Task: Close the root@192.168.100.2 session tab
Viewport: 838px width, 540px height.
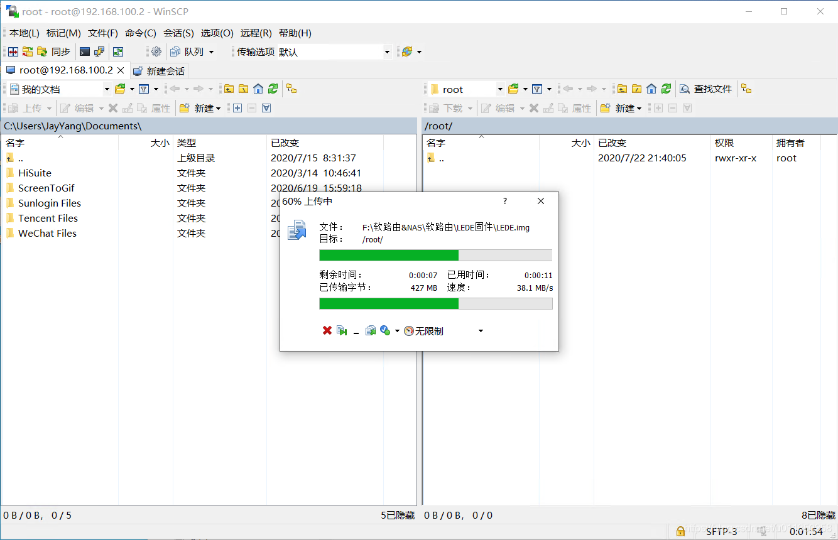Action: point(121,70)
